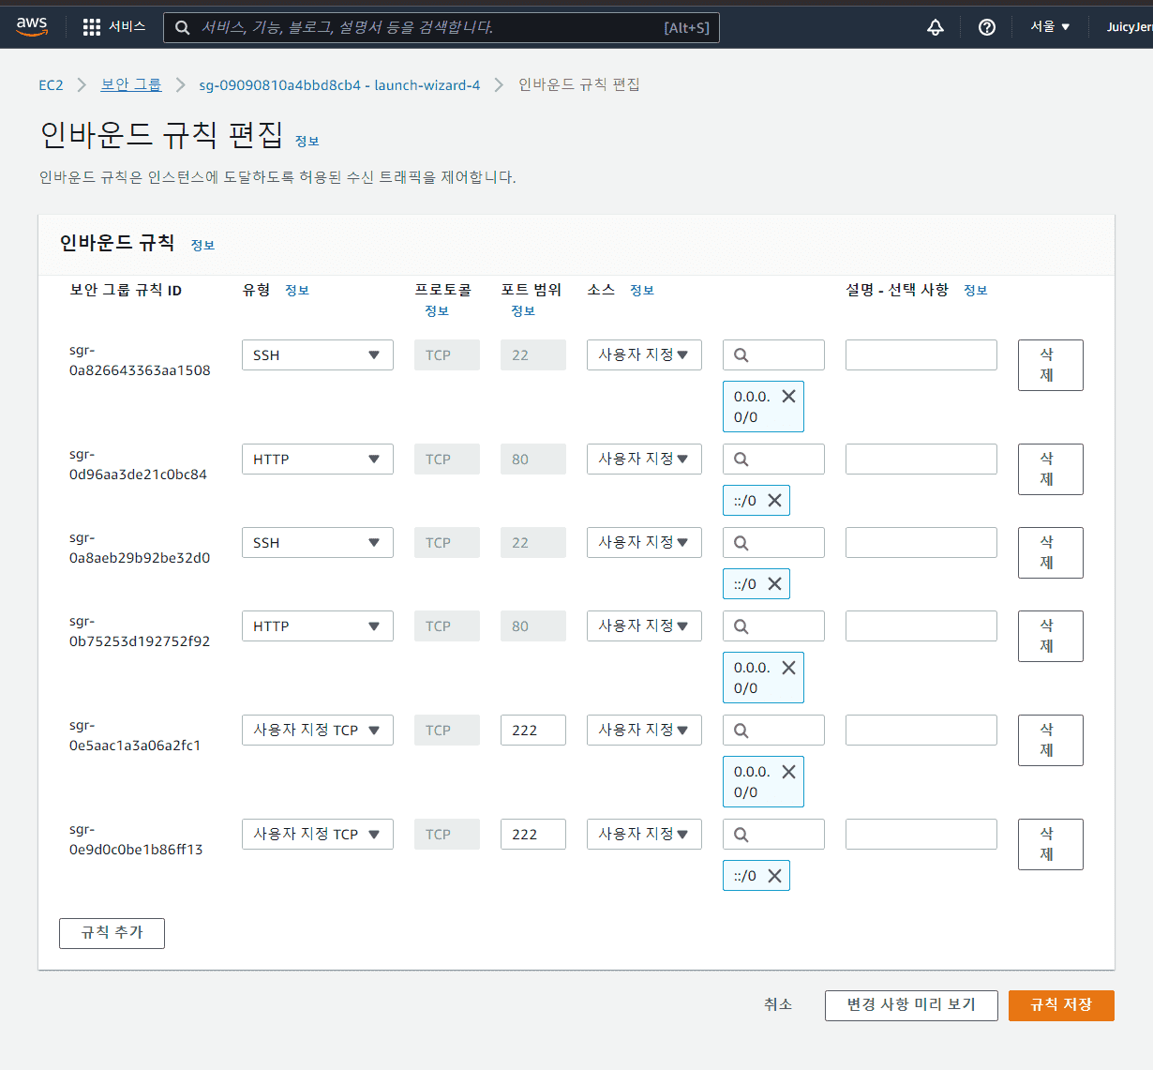1153x1070 pixels.
Task: Focus description field for rule sgr-0e9d0c0be1b86ff13
Action: (921, 835)
